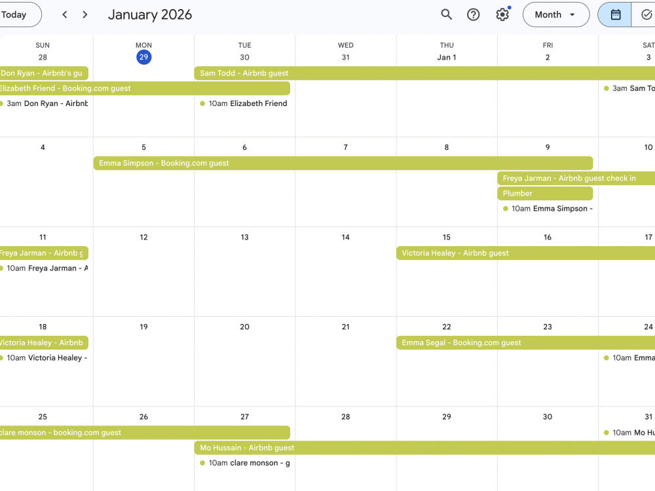This screenshot has height=491, width=655.
Task: Select date 2 under FRI header
Action: (548, 57)
